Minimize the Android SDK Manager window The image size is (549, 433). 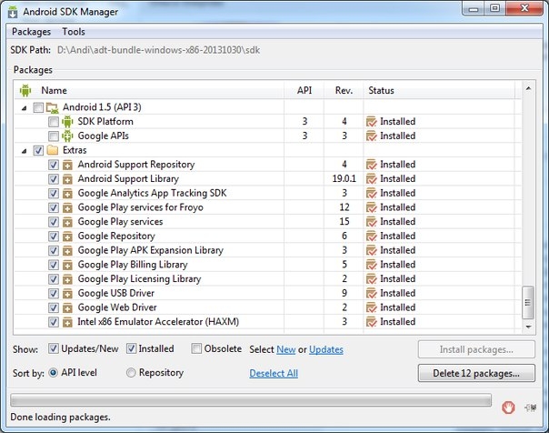474,9
